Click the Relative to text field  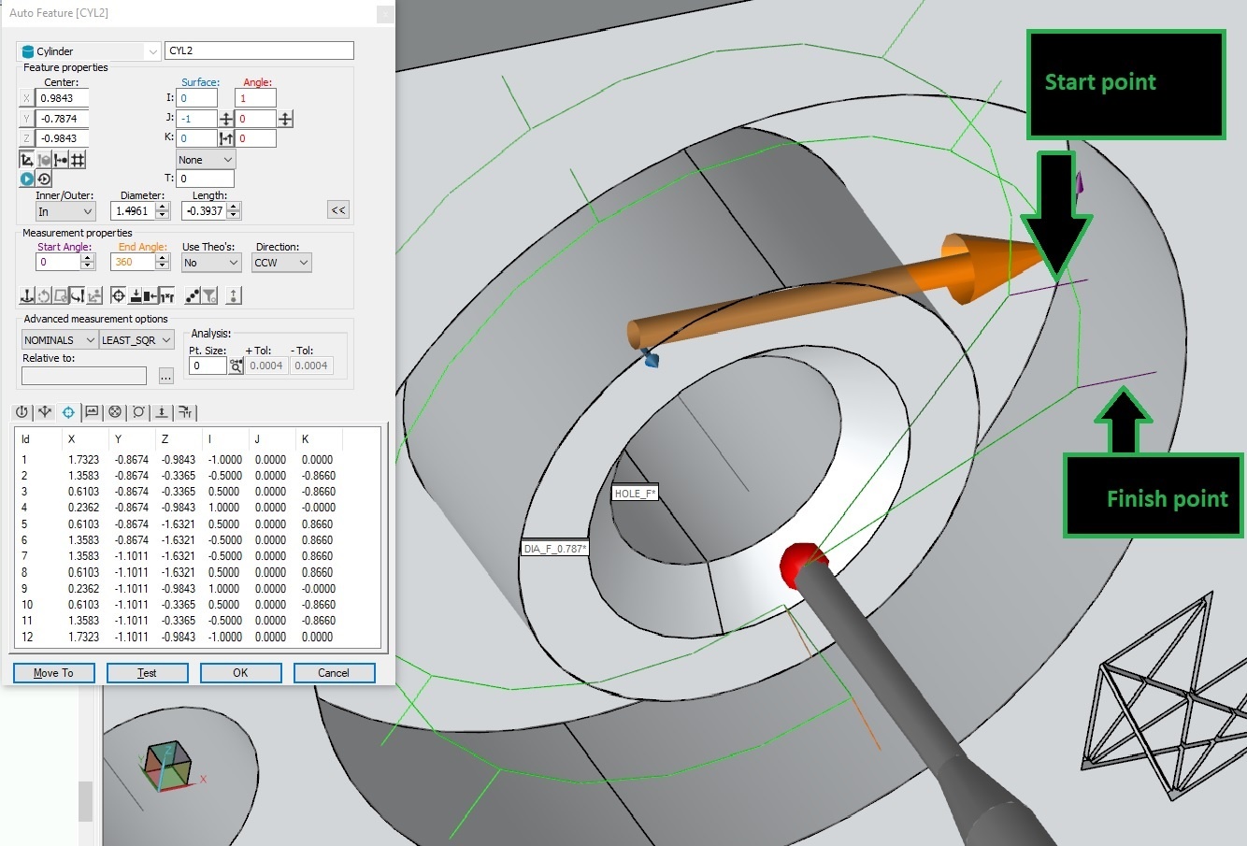(x=84, y=376)
